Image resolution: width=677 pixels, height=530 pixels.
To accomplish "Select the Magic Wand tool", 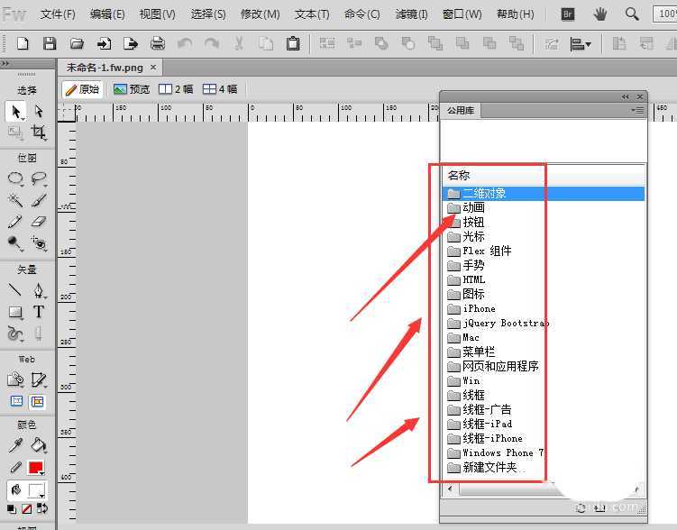I will (15, 200).
